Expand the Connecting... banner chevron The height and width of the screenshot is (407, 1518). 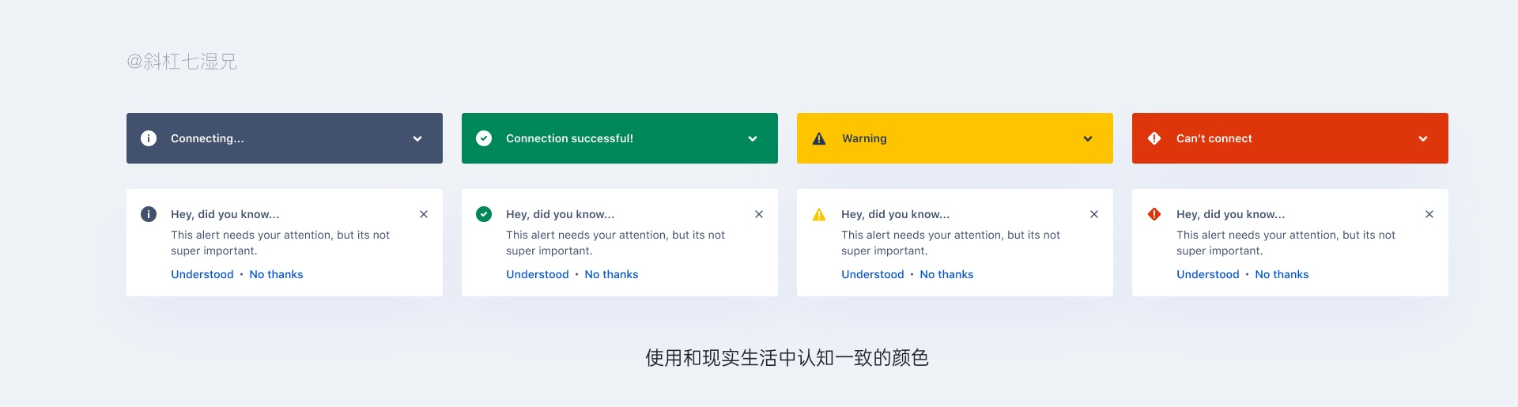pyautogui.click(x=417, y=139)
